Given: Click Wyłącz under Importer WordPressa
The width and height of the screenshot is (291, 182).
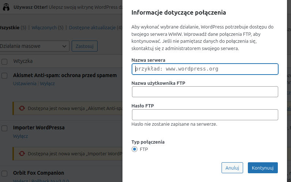Looking at the screenshot, I should (x=20, y=136).
